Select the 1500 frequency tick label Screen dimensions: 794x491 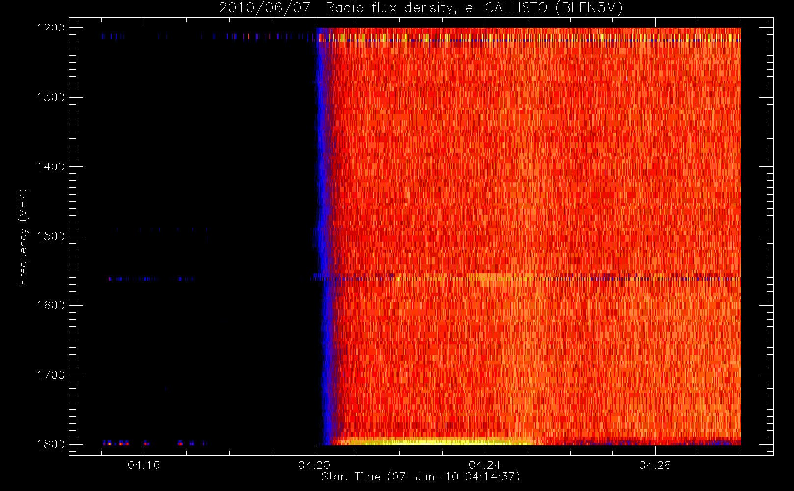[51, 236]
